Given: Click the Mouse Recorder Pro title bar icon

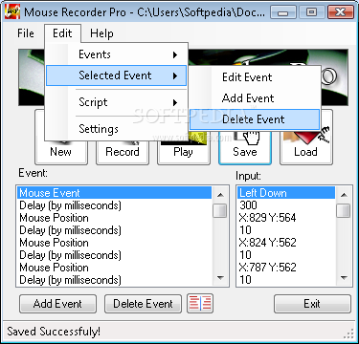Looking at the screenshot, I should (x=12, y=11).
